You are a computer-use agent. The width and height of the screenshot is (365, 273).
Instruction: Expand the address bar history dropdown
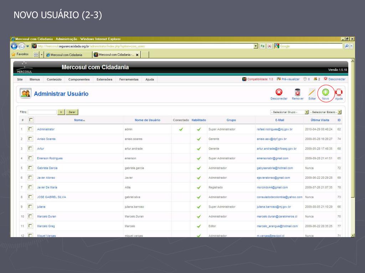point(256,46)
